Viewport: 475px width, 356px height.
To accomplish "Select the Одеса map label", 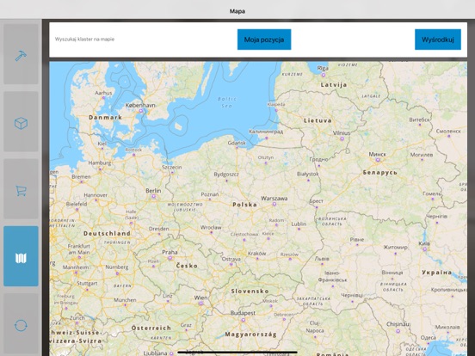I will click(429, 338).
